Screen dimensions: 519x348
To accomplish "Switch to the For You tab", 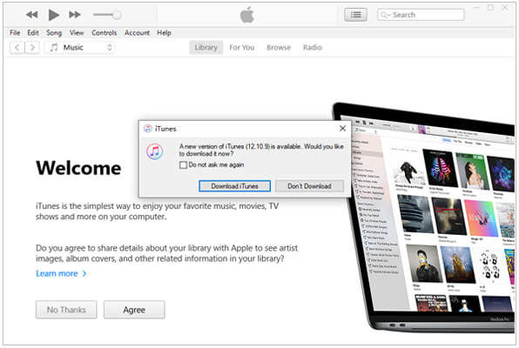I will 242,48.
